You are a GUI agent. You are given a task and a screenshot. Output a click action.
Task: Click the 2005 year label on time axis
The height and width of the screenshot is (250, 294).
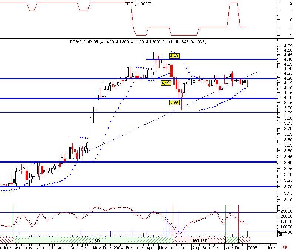coord(253,248)
